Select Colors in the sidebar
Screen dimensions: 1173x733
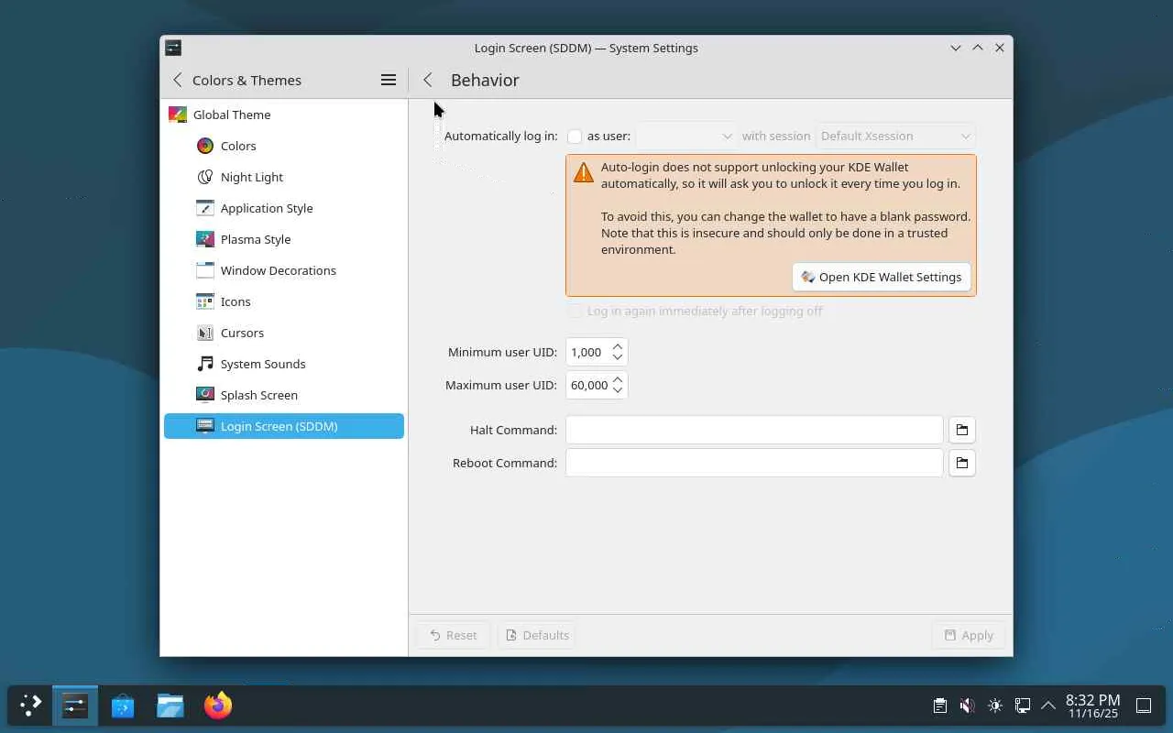click(x=284, y=146)
